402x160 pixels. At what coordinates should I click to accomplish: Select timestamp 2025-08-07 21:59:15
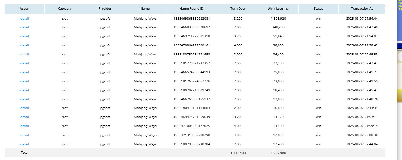coord(362,126)
